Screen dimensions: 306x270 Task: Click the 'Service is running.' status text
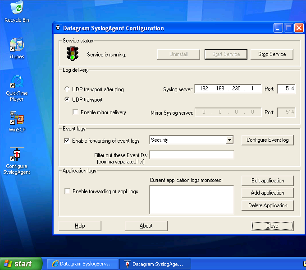click(106, 55)
